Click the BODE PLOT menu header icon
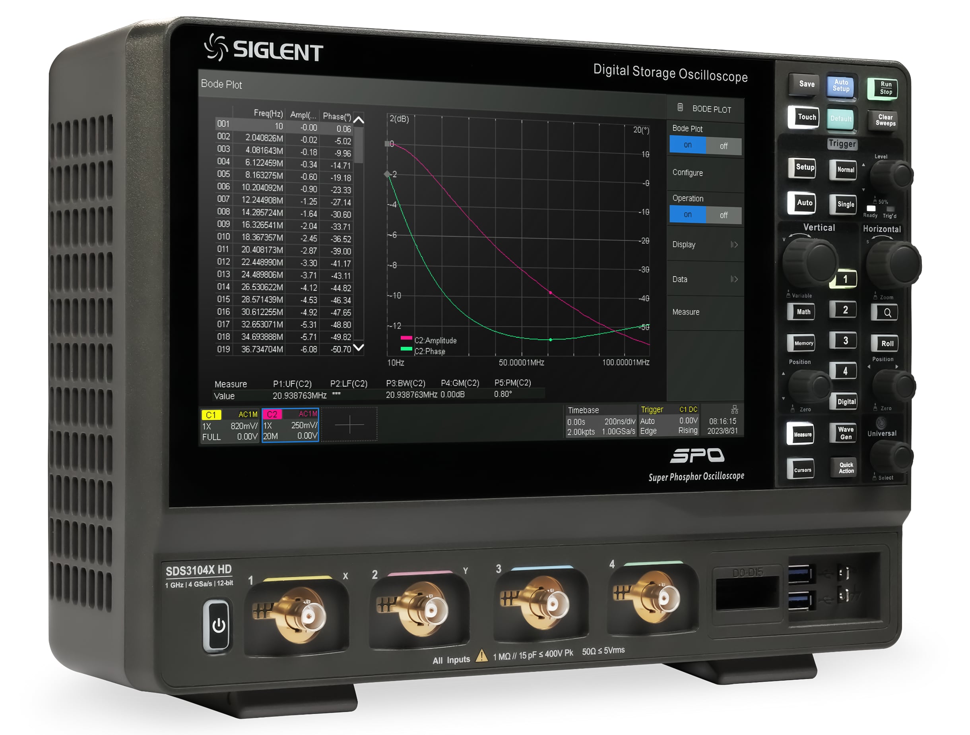970x735 pixels. point(681,107)
